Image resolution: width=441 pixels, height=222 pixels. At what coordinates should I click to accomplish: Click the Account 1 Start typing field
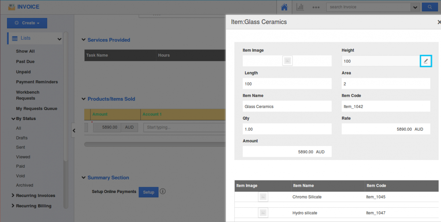(184, 127)
